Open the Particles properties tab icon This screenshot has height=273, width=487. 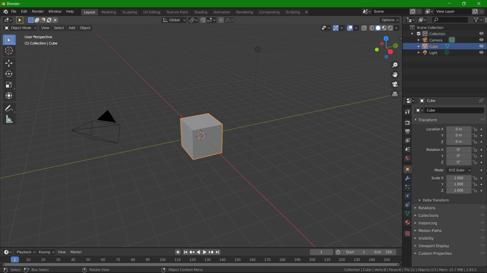point(407,187)
